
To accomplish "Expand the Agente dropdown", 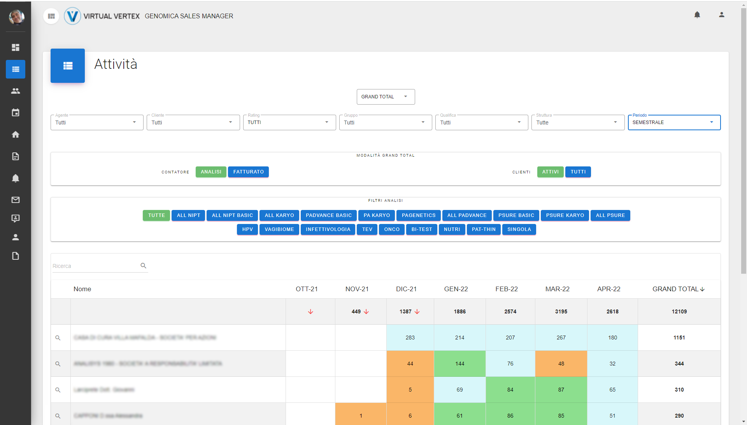I will (97, 122).
